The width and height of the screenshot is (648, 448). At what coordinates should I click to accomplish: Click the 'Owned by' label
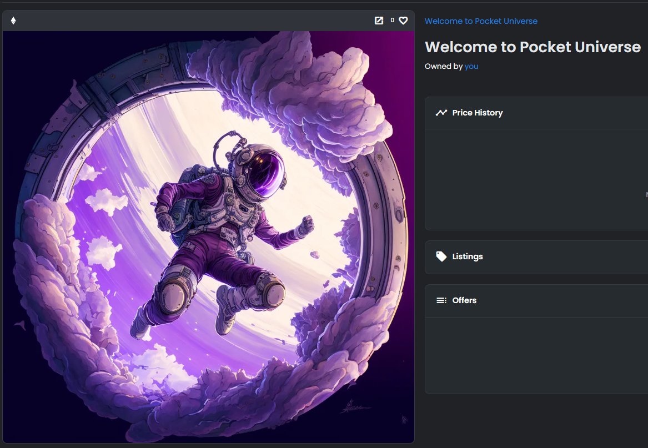(444, 66)
